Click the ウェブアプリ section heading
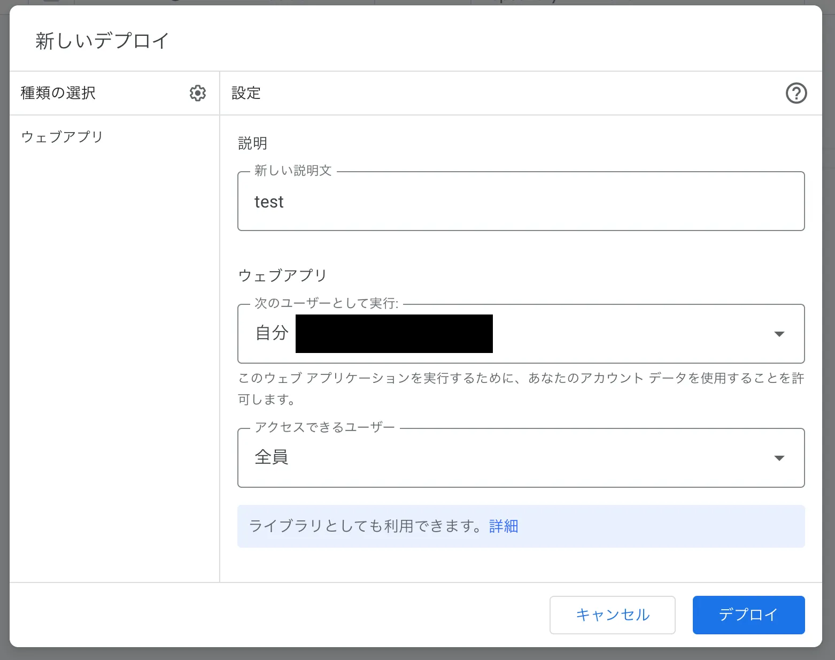This screenshot has height=660, width=835. (x=283, y=275)
